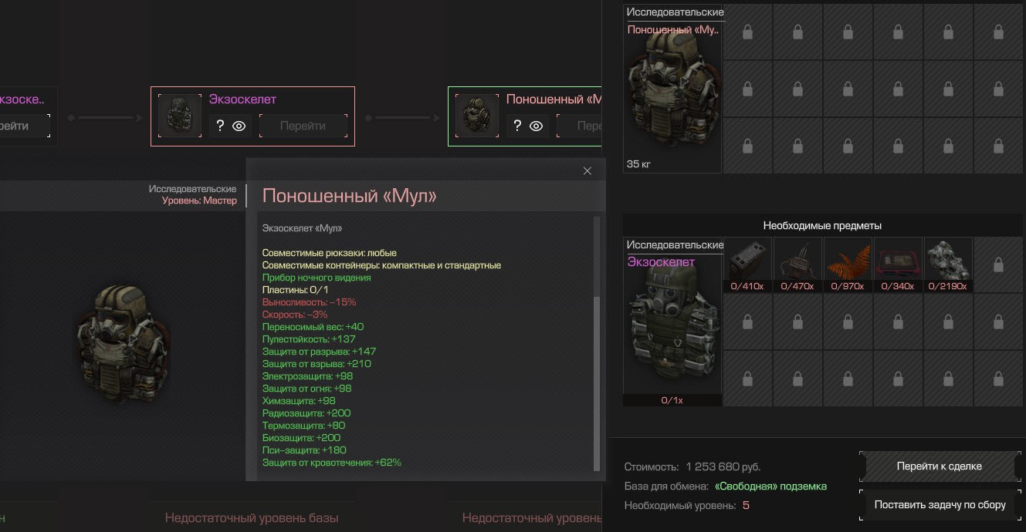
Task: Select the wired device item with 0/470x count
Action: [797, 264]
